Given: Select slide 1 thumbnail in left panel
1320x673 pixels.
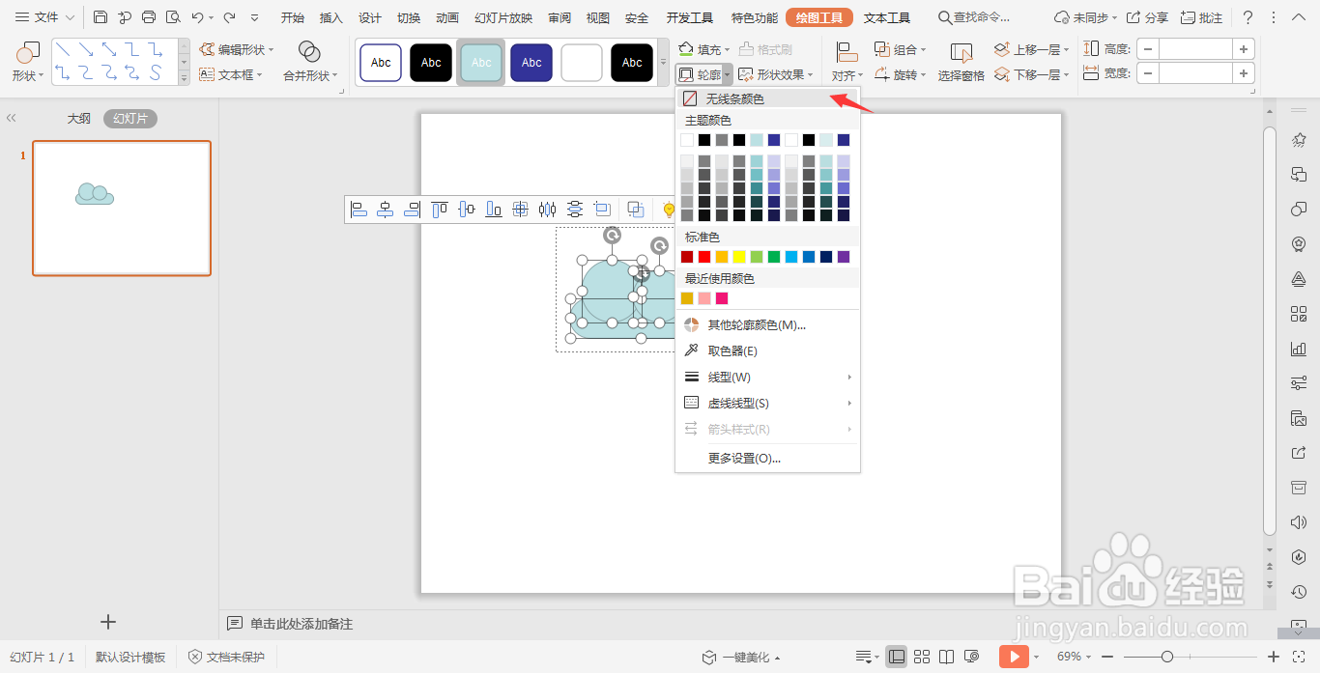Looking at the screenshot, I should [x=121, y=208].
